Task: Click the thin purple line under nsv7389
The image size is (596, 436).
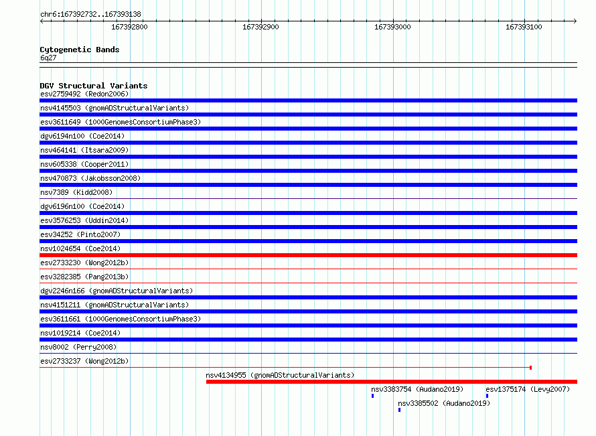Action: 308,198
